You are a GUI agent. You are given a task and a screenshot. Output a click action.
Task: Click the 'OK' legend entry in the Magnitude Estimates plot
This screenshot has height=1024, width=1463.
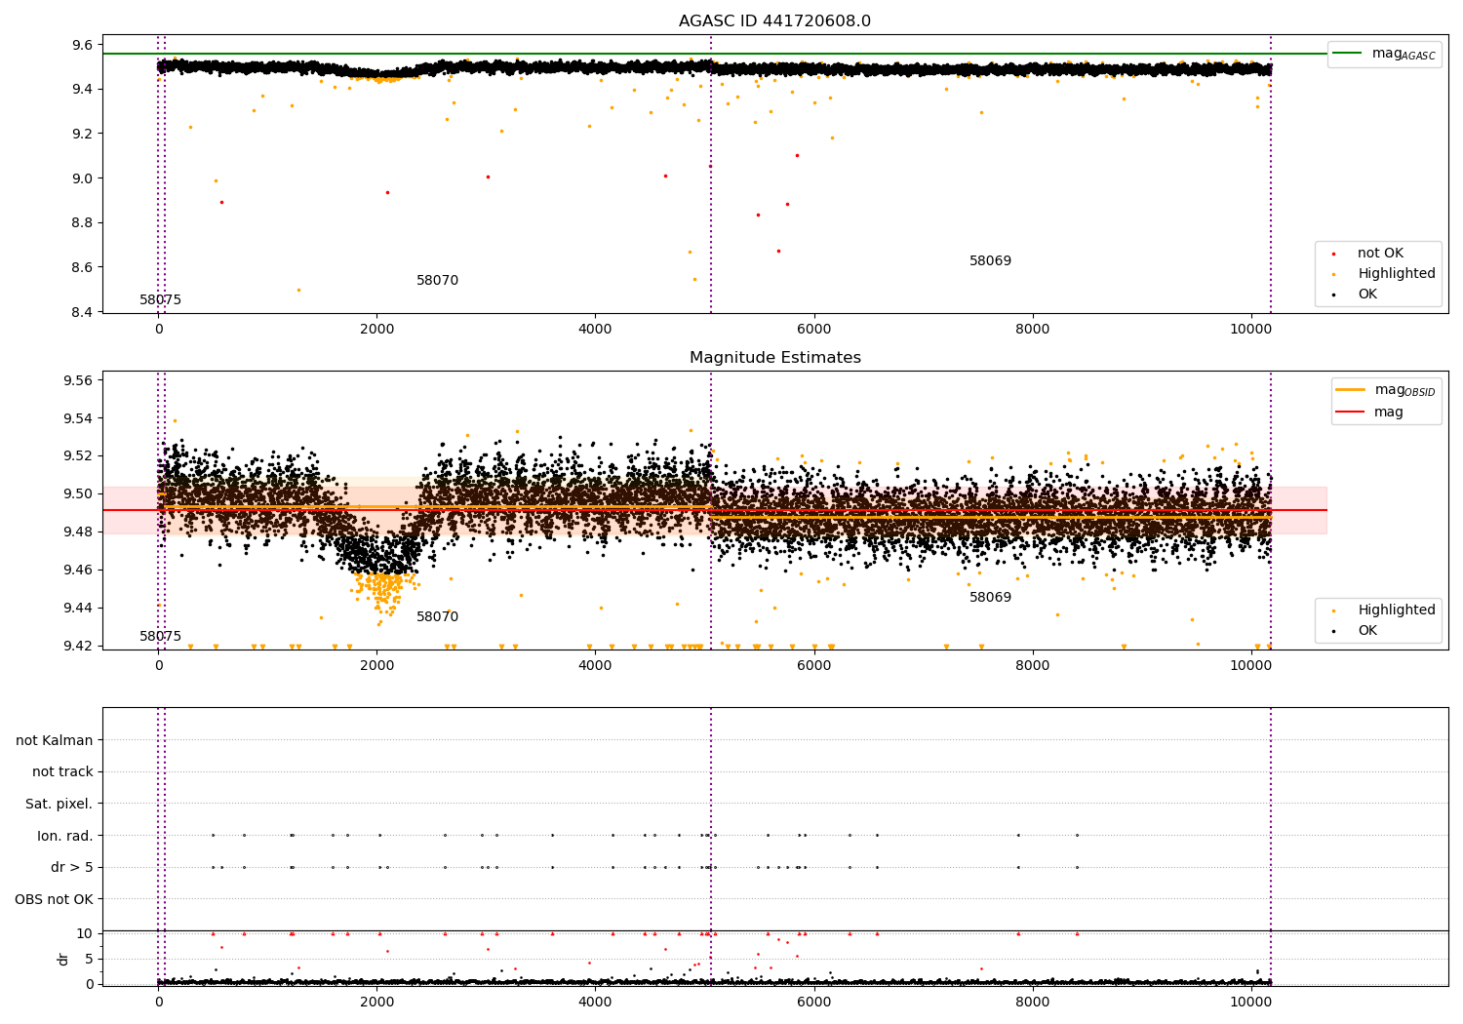coord(1367,631)
